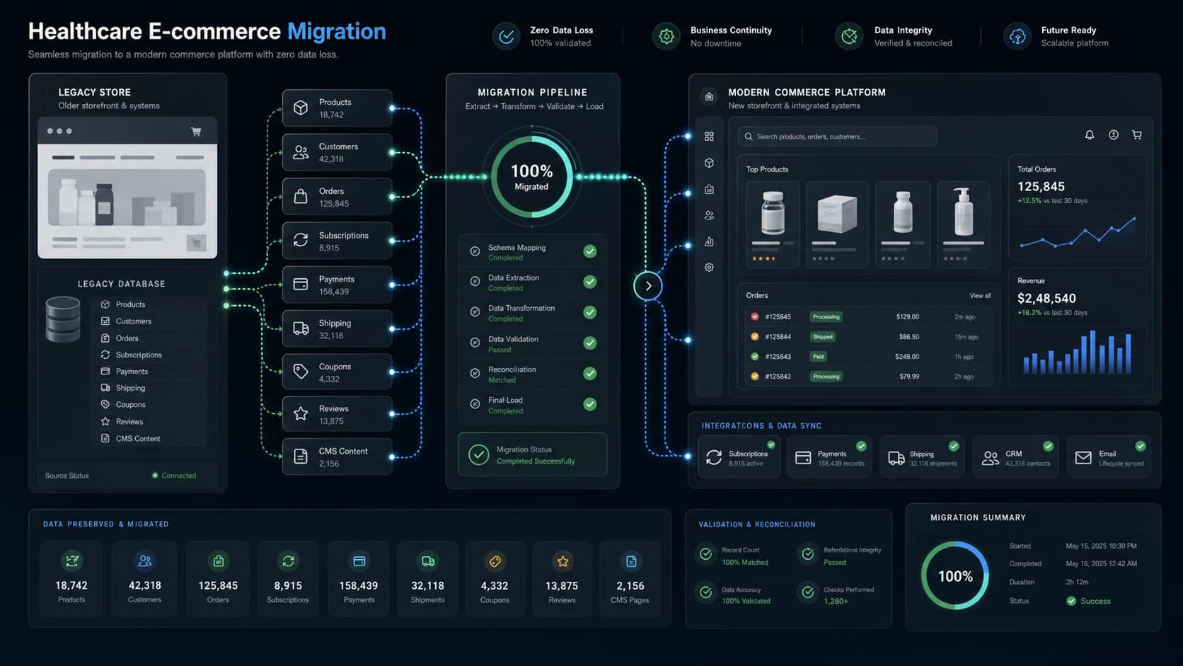
Task: Select CMS Content in legacy database list
Action: [149, 439]
